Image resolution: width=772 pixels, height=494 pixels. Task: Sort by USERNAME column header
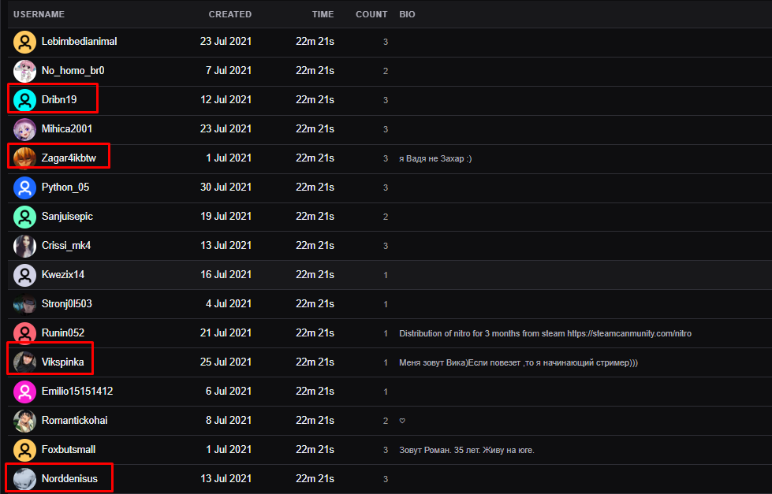39,14
